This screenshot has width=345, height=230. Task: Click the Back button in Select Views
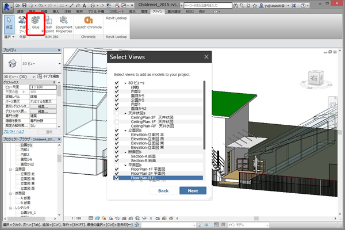click(163, 190)
